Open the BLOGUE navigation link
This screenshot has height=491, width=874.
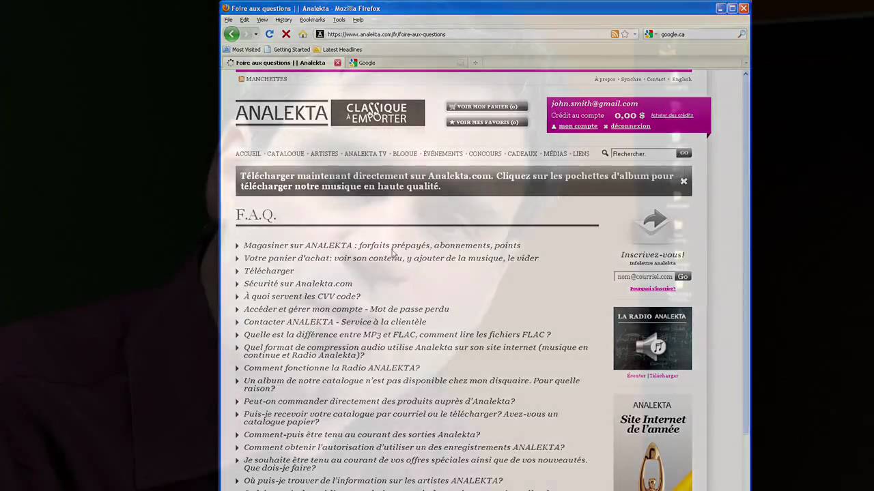[x=405, y=154]
